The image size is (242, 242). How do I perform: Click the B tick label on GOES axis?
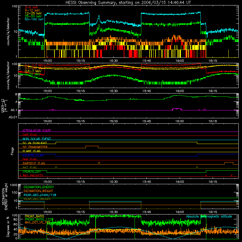point(16,94)
